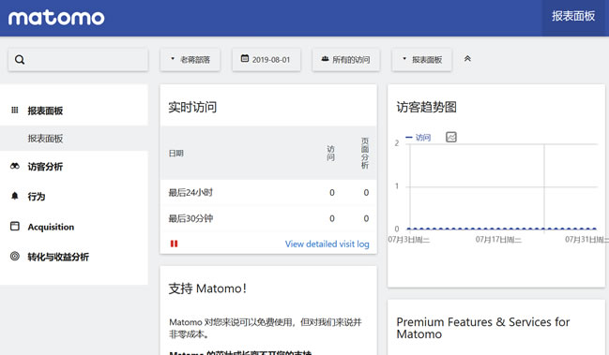
Task: Click the calendar icon in date selector
Action: (245, 58)
